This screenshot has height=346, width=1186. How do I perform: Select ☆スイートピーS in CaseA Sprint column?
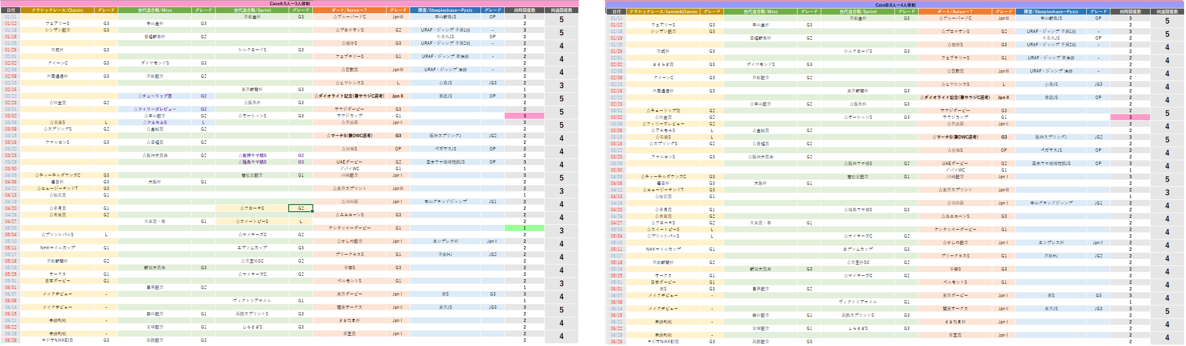coord(252,221)
